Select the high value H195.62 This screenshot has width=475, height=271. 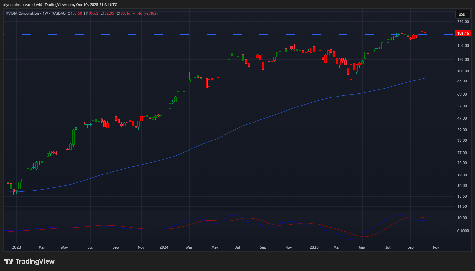91,13
